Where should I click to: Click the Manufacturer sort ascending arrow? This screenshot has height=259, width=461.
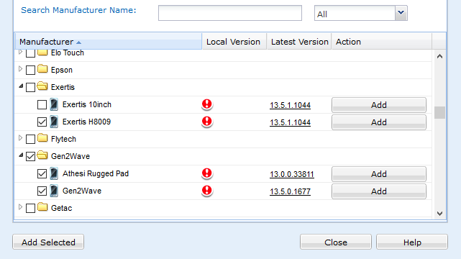point(78,42)
